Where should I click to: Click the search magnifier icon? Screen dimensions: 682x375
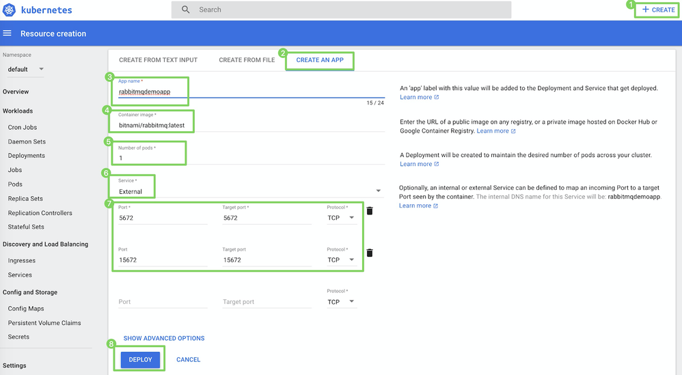pyautogui.click(x=186, y=10)
